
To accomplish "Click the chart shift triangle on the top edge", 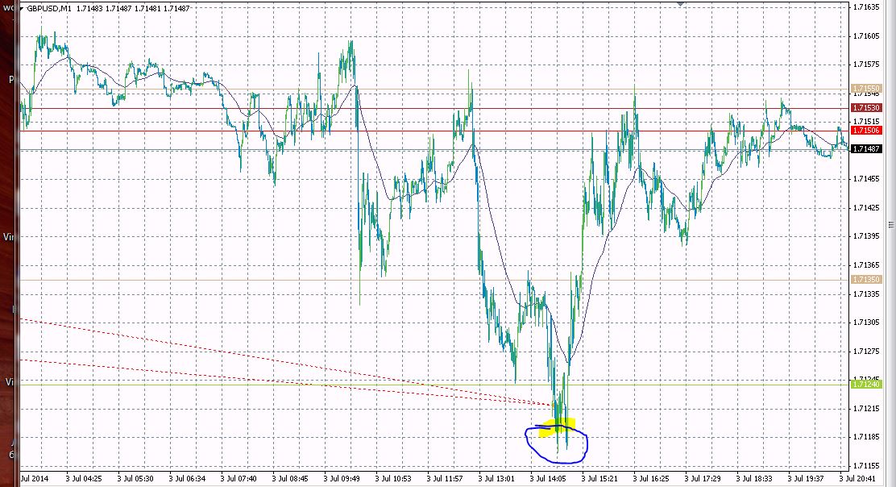I will coord(680,3).
